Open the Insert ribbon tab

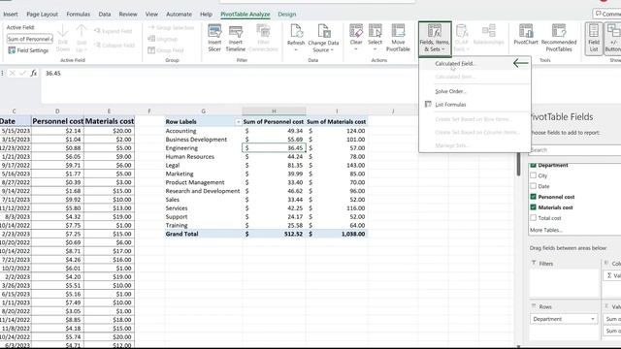pos(11,15)
